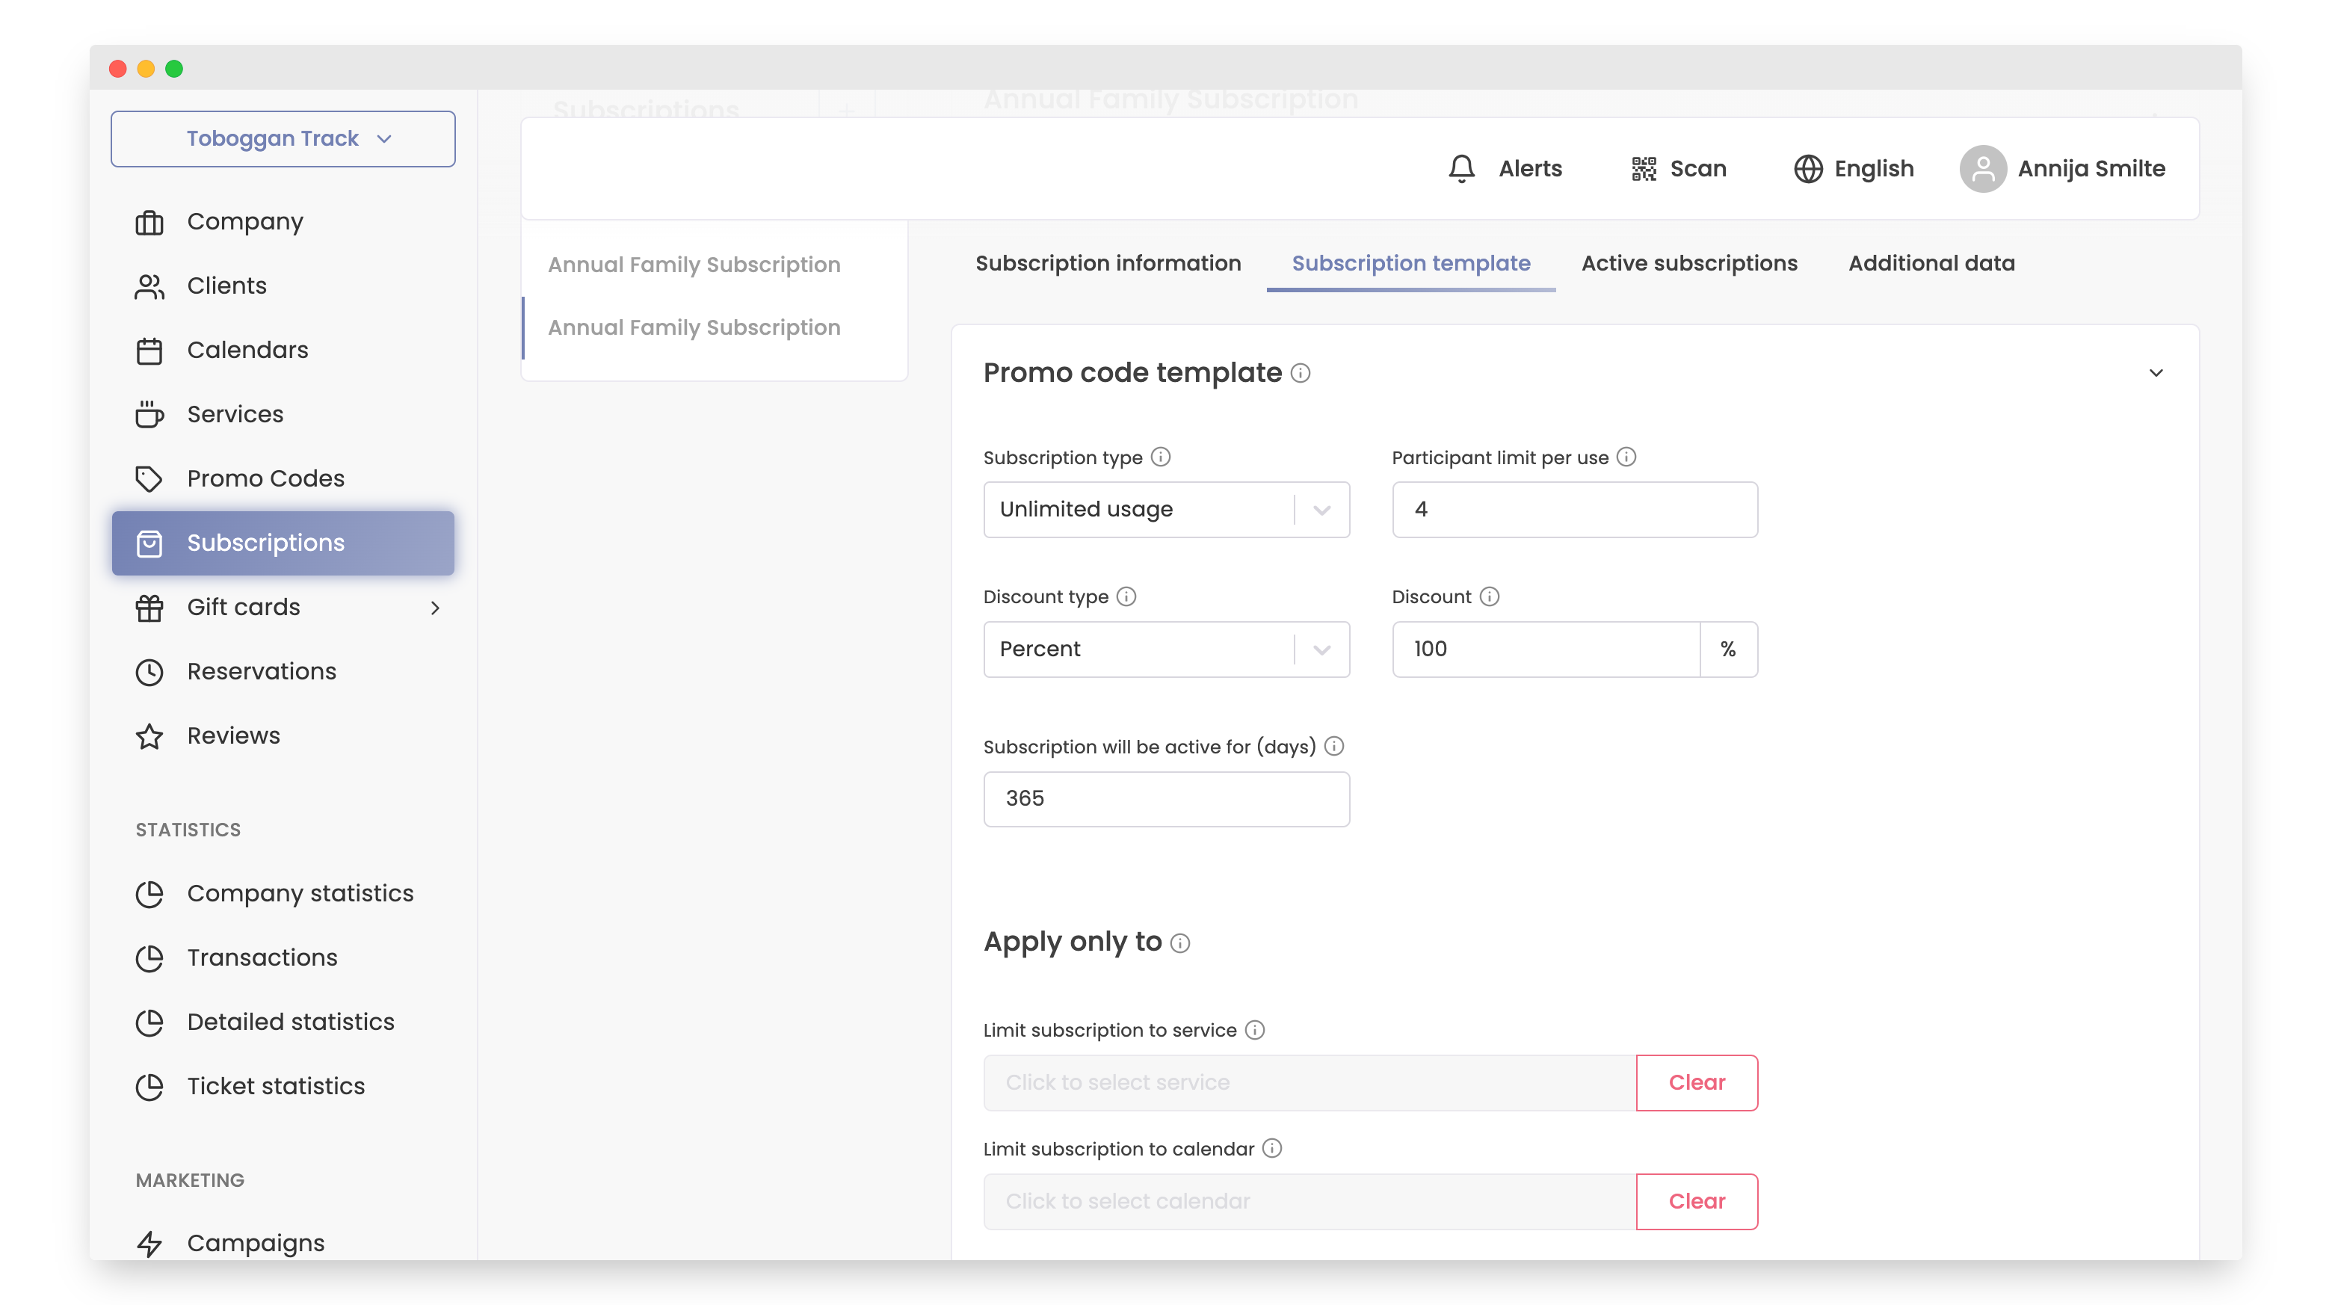
Task: Click the globe language icon
Action: tap(1807, 168)
